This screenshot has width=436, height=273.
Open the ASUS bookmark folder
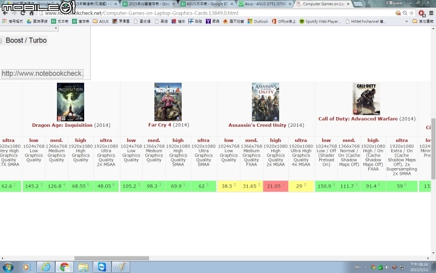pyautogui.click(x=101, y=21)
